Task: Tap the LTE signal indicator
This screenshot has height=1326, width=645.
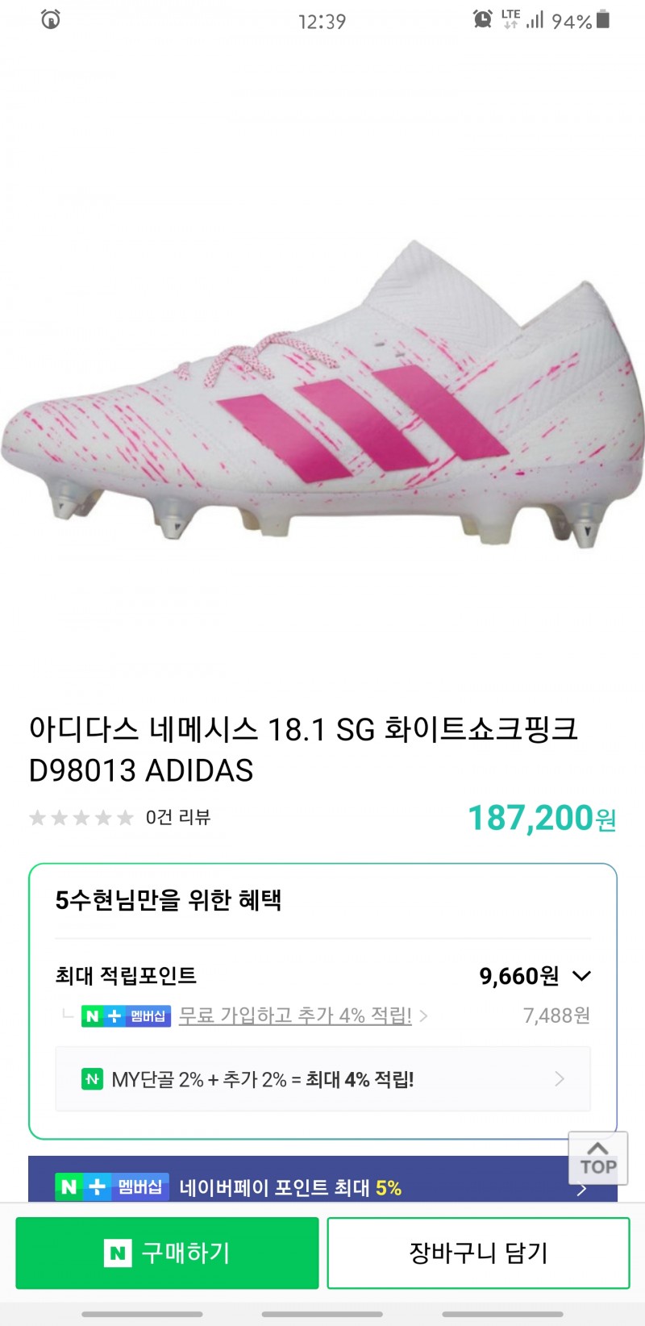Action: click(x=510, y=19)
